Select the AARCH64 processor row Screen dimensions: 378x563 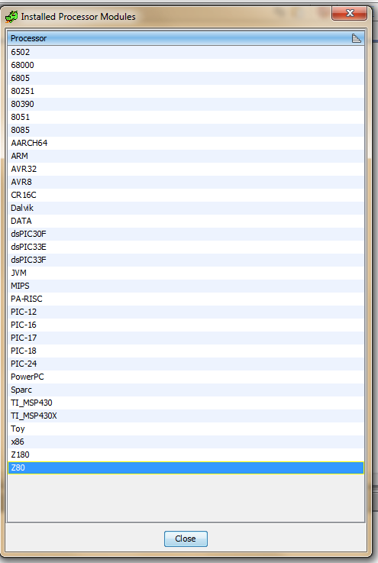tap(186, 143)
